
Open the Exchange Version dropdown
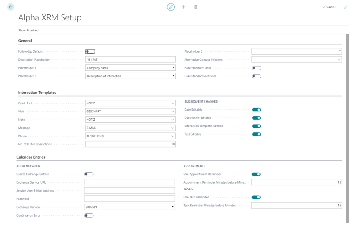click(130, 207)
